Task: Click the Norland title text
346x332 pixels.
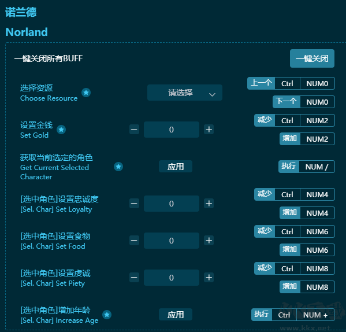Action: [x=27, y=32]
